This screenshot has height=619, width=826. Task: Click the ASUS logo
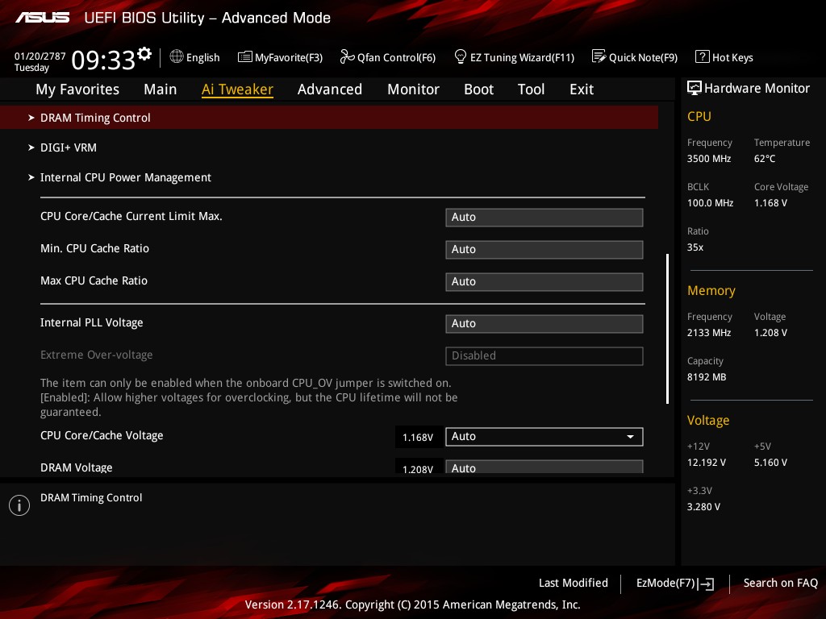coord(42,18)
